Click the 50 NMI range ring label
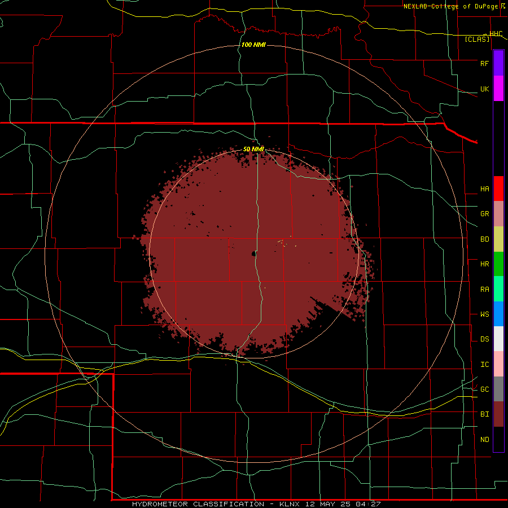Image resolution: width=508 pixels, height=508 pixels. coord(253,149)
